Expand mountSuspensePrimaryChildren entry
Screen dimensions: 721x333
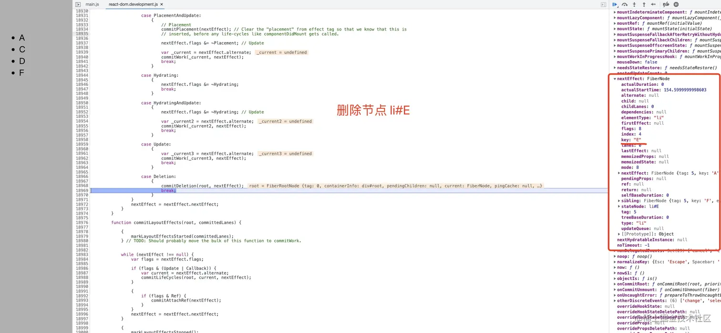615,51
